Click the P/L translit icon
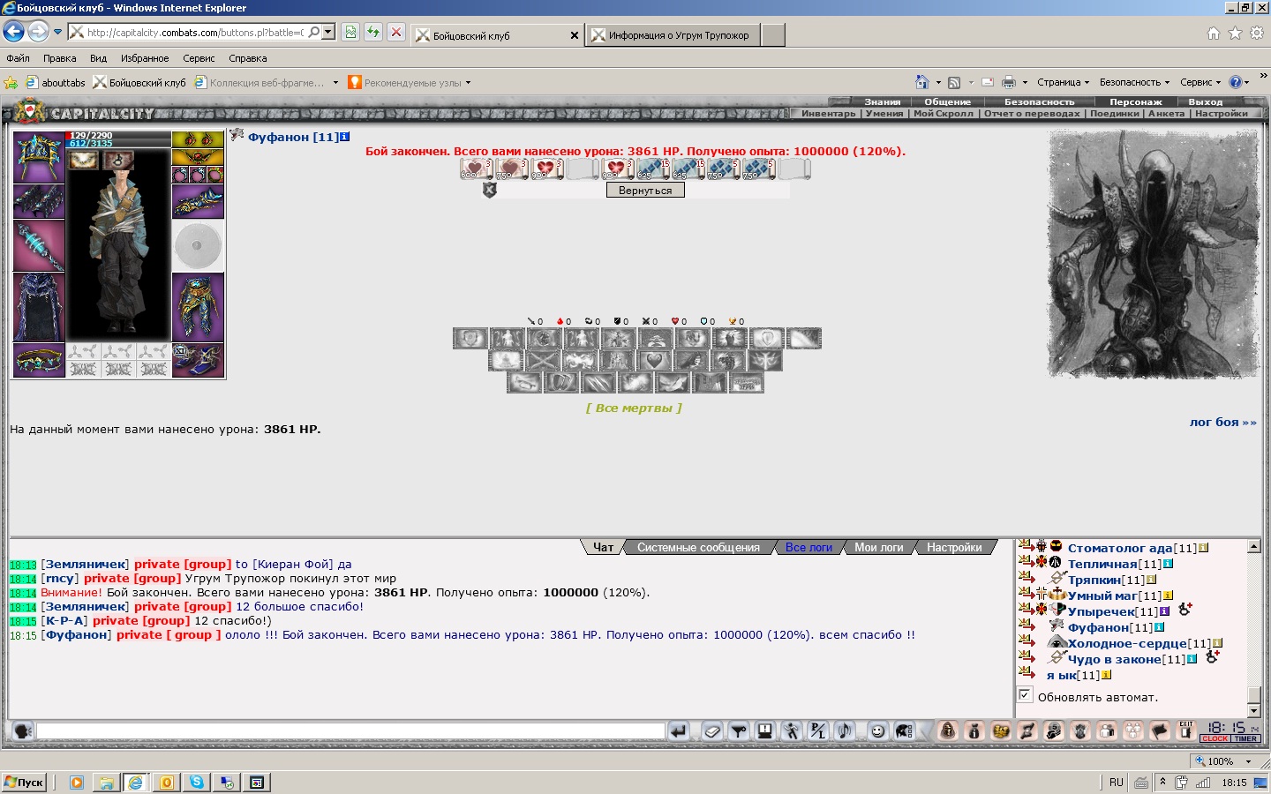This screenshot has width=1271, height=794. point(818,730)
